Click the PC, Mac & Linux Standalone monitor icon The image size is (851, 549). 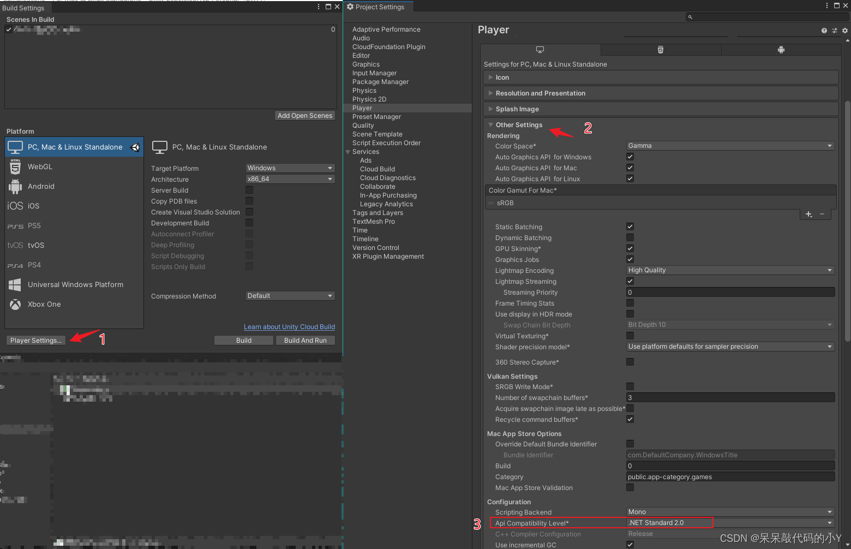15,147
